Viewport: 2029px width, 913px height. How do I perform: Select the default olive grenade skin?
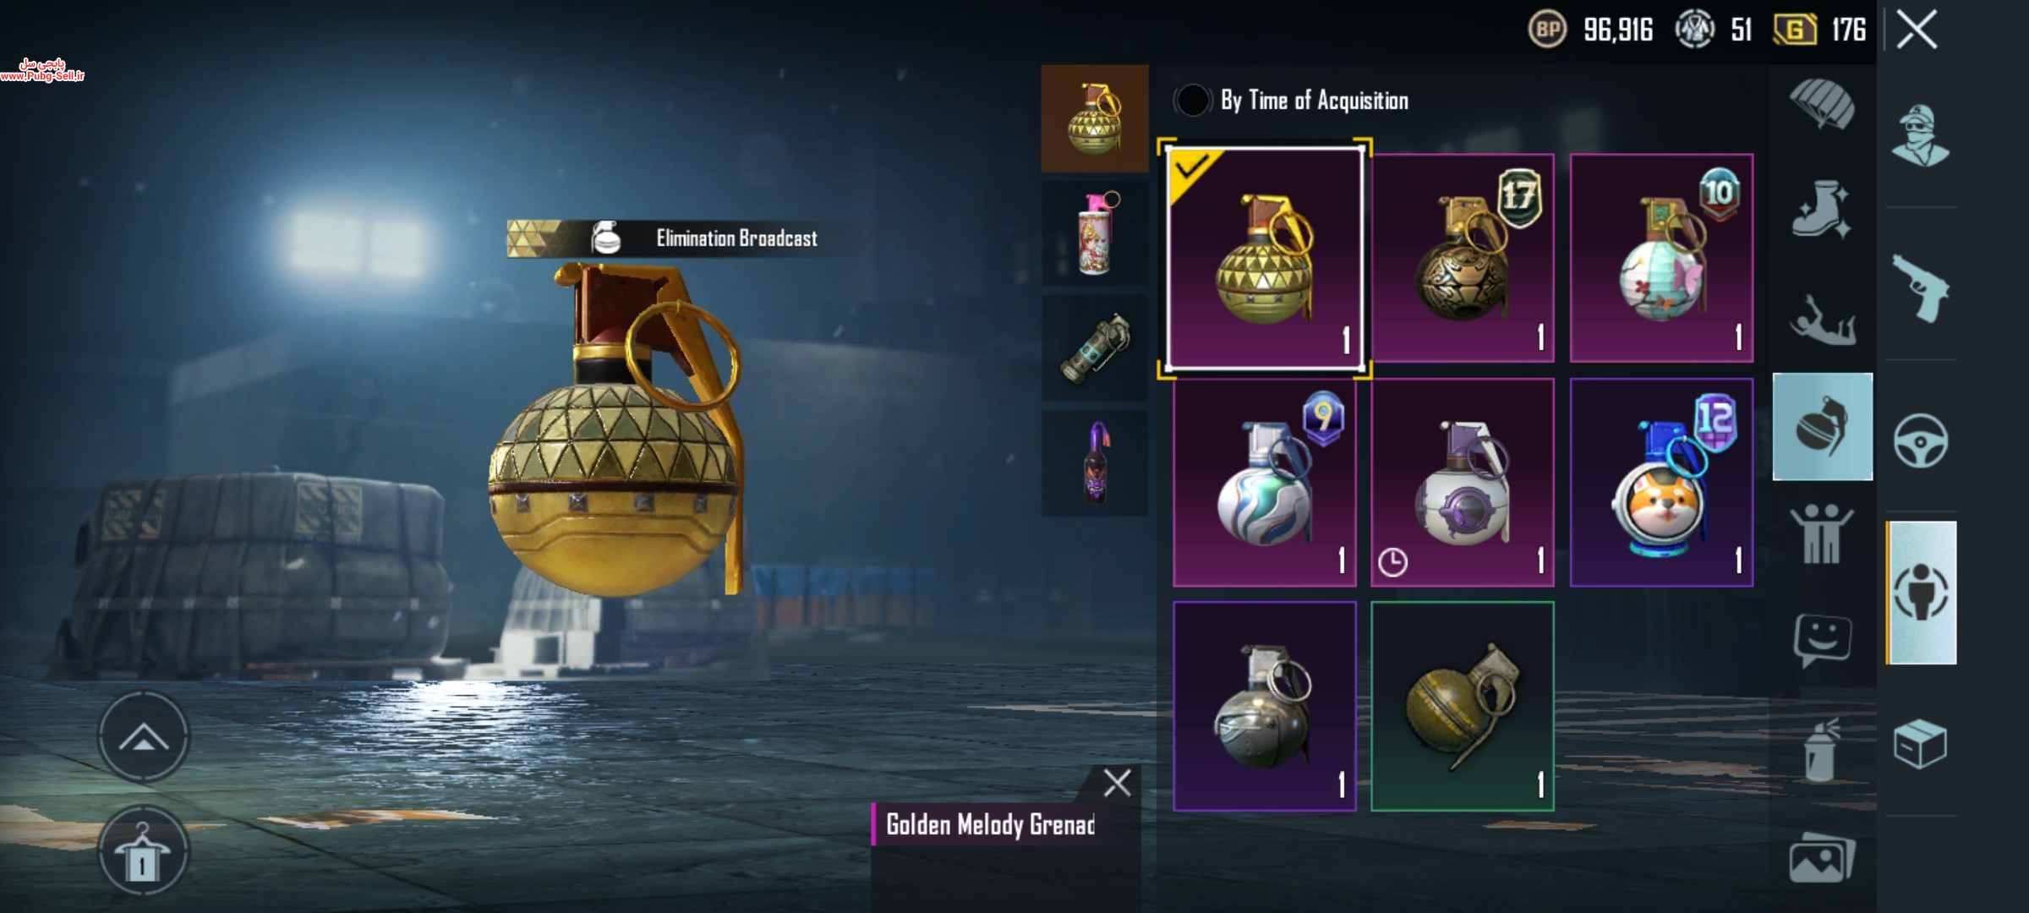coord(1463,707)
